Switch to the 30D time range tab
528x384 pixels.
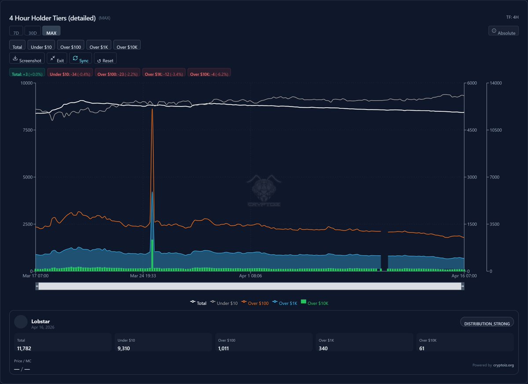33,31
